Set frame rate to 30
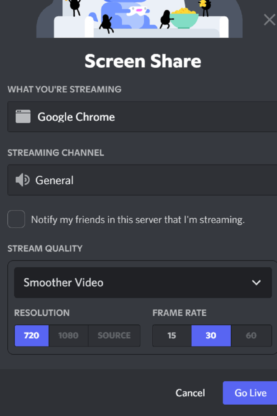 tap(211, 336)
